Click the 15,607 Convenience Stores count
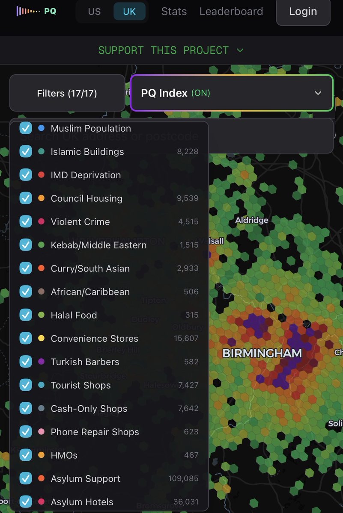This screenshot has width=343, height=513. click(x=186, y=339)
